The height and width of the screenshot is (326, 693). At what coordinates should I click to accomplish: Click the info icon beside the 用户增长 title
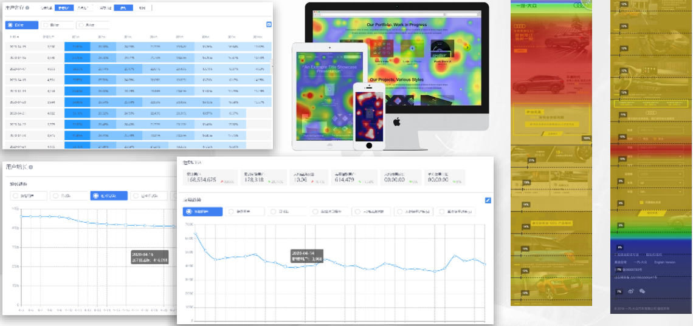pyautogui.click(x=30, y=167)
